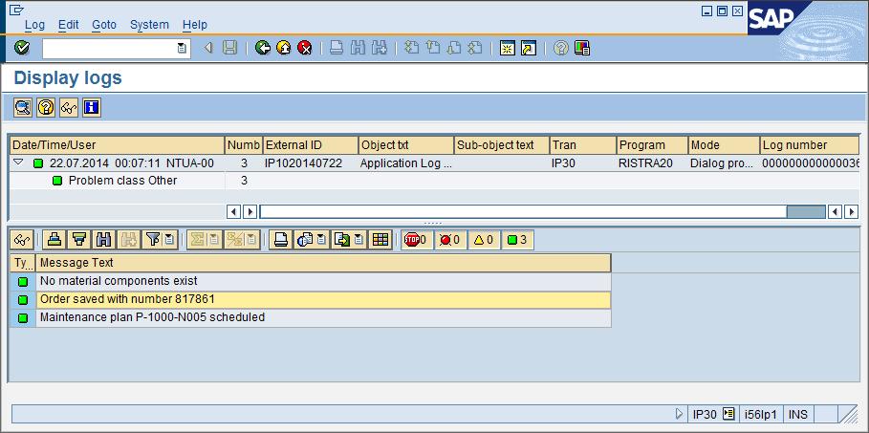This screenshot has height=433, width=869.
Task: Click left scroll arrow beside Numb column
Action: click(234, 211)
